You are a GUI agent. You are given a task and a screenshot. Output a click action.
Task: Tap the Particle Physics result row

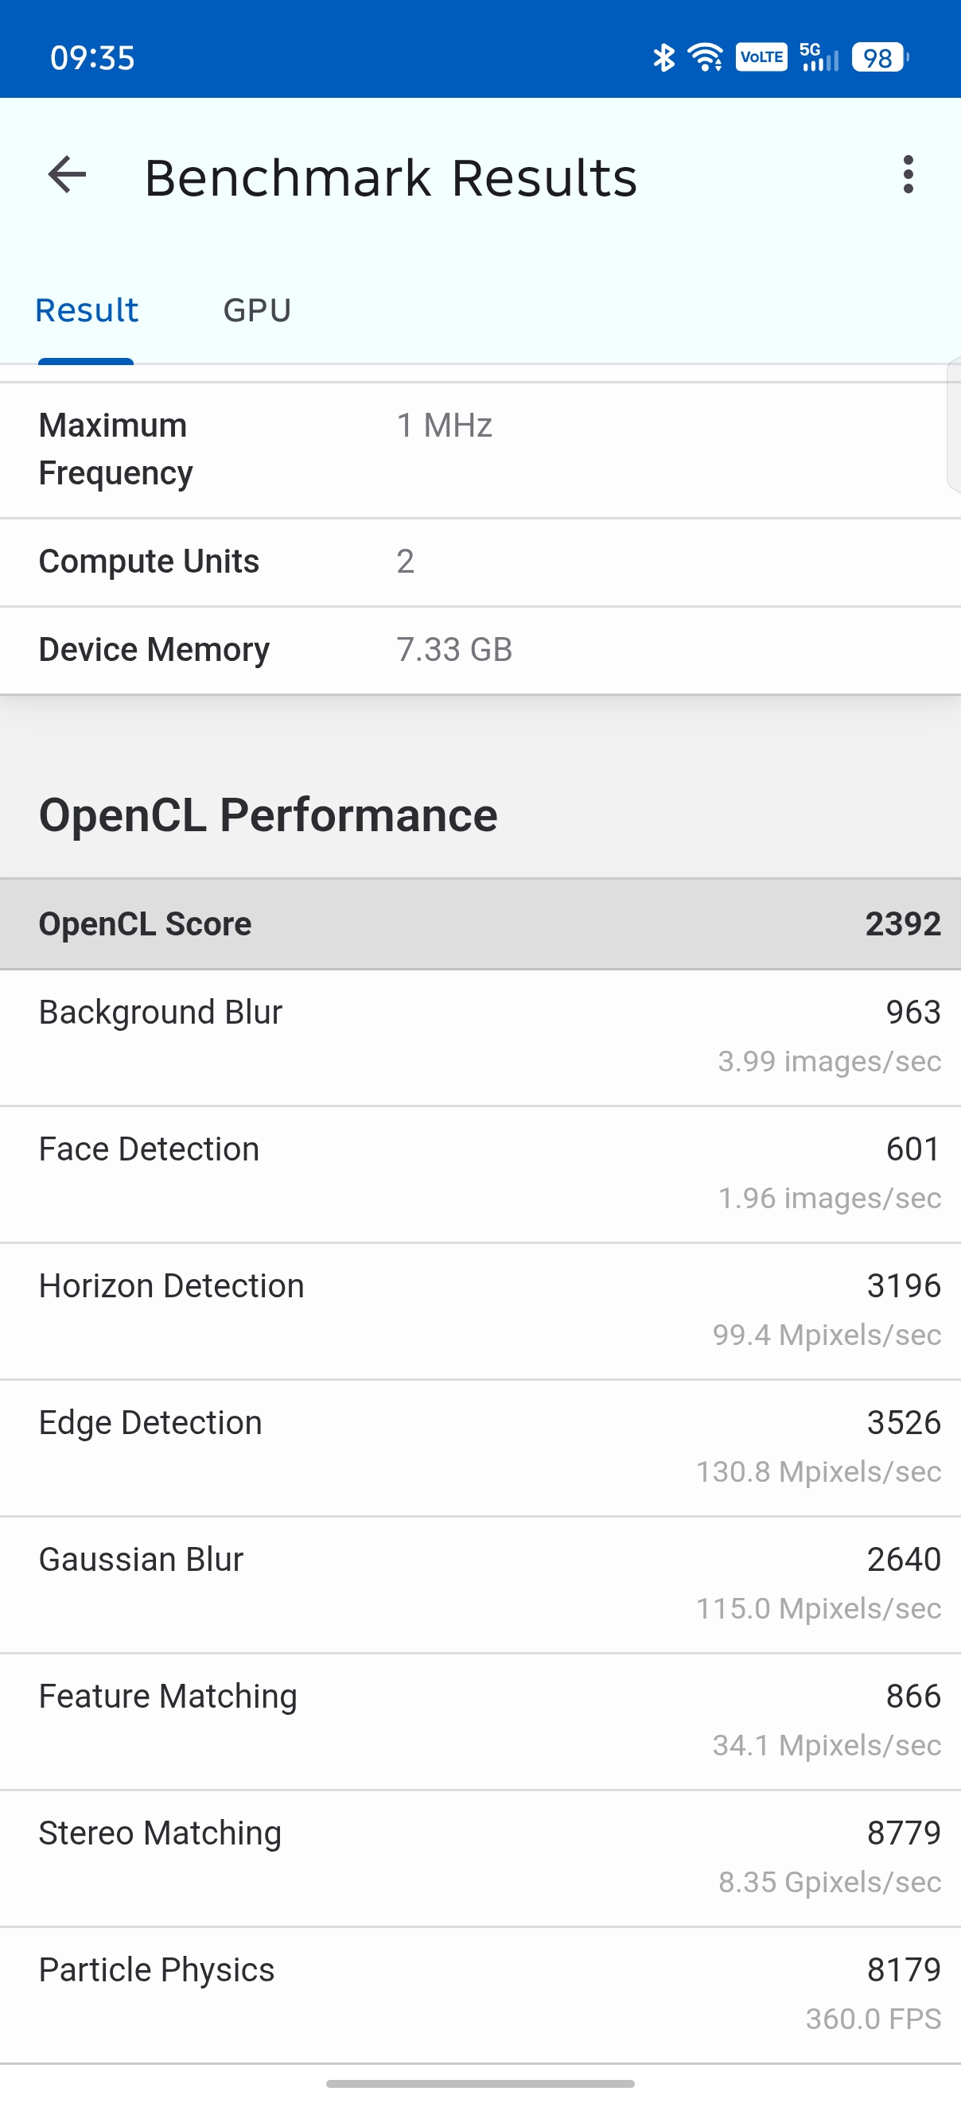480,1994
